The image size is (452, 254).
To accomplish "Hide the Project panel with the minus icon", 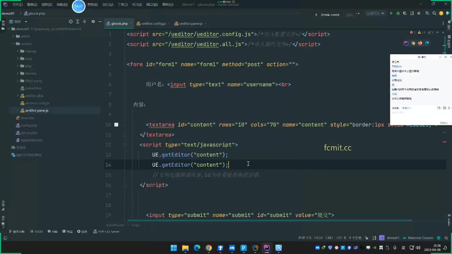I will 100,22.
